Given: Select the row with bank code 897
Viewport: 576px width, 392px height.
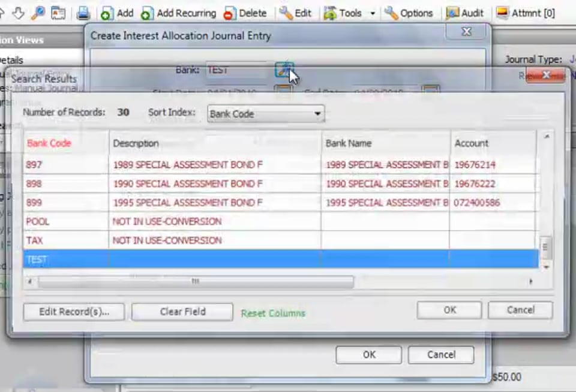Looking at the screenshot, I should [x=281, y=165].
